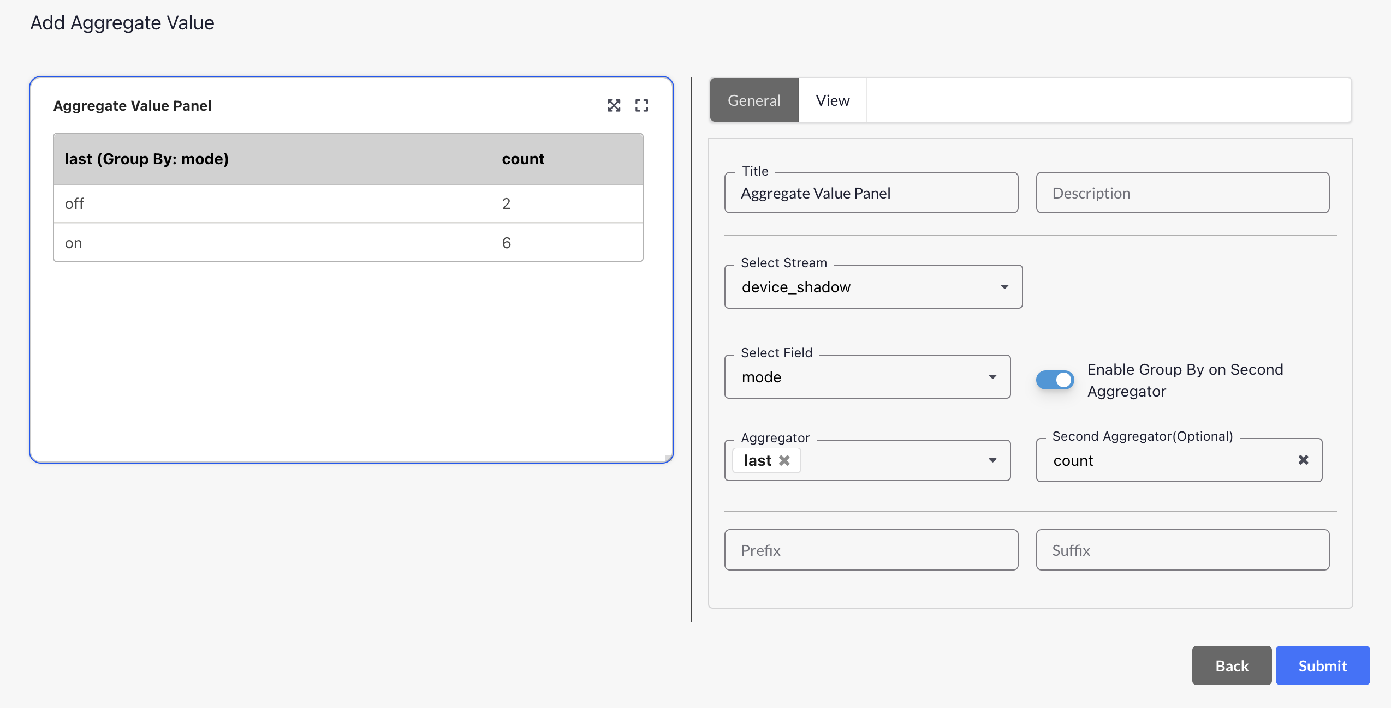Select the 'off' row in table
1391x708 pixels.
point(348,203)
